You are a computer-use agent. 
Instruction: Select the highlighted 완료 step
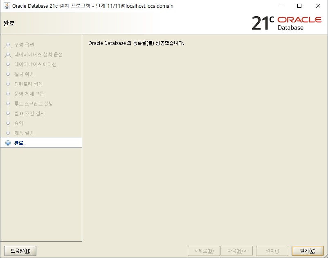coord(41,143)
